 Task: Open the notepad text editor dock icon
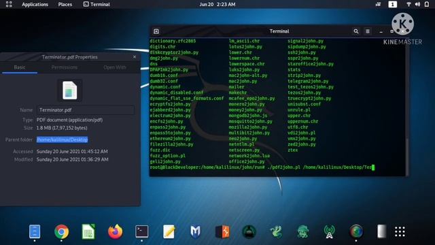(169, 231)
